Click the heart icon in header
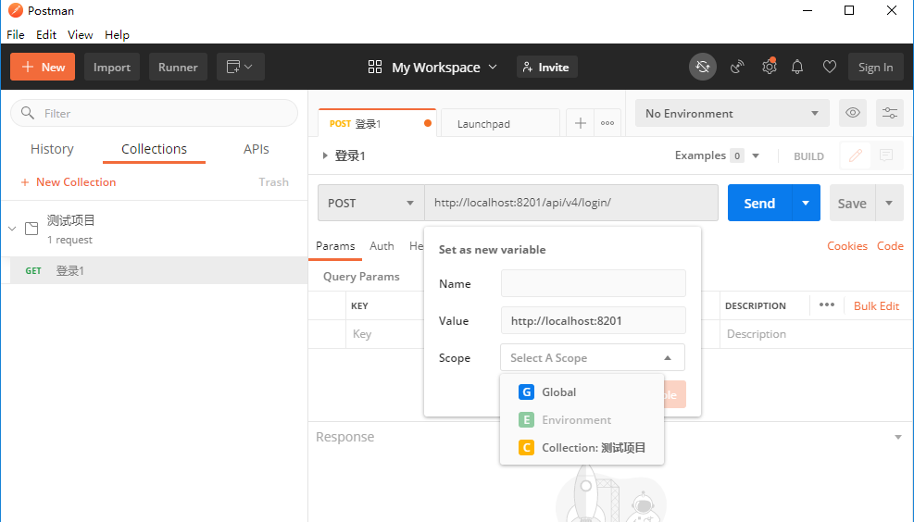Viewport: 914px width, 522px height. point(830,67)
